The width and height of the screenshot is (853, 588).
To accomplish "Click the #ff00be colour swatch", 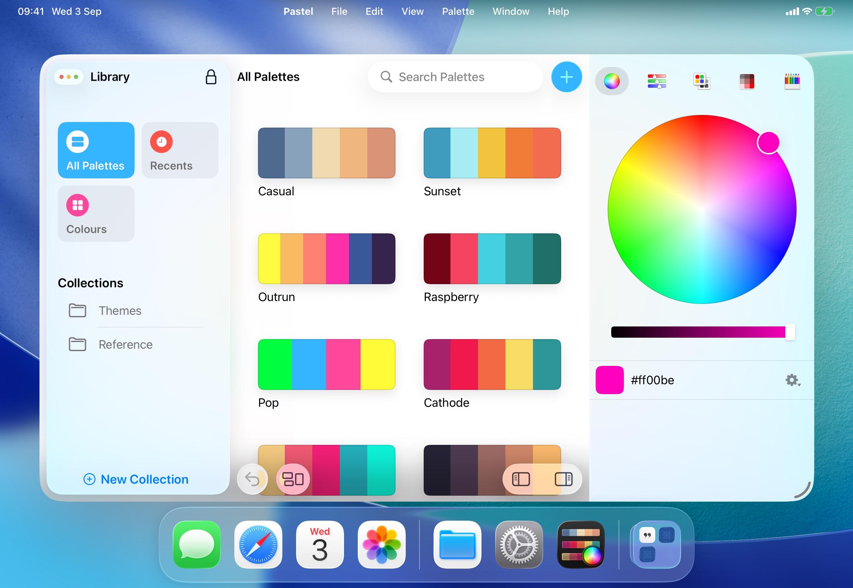I will click(609, 380).
